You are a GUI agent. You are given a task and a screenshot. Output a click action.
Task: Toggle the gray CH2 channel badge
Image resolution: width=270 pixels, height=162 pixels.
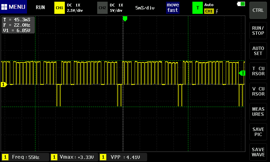click(102, 7)
